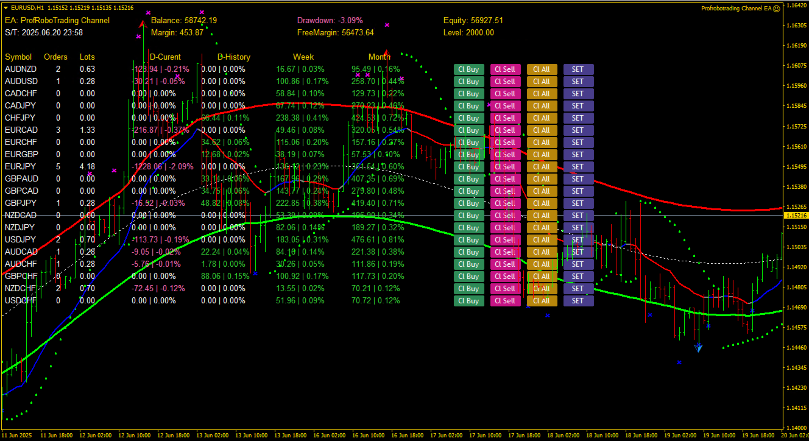Viewport: 809px width, 441px height.
Task: Open SET for CADCHF
Action: pyautogui.click(x=578, y=94)
